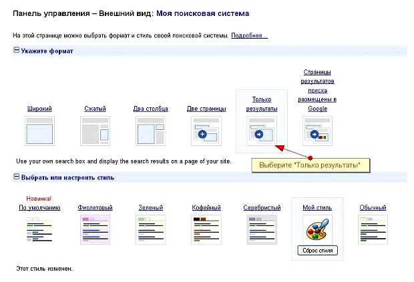Open the Подробнее link
Image resolution: width=414 pixels, height=282 pixels.
click(x=249, y=35)
